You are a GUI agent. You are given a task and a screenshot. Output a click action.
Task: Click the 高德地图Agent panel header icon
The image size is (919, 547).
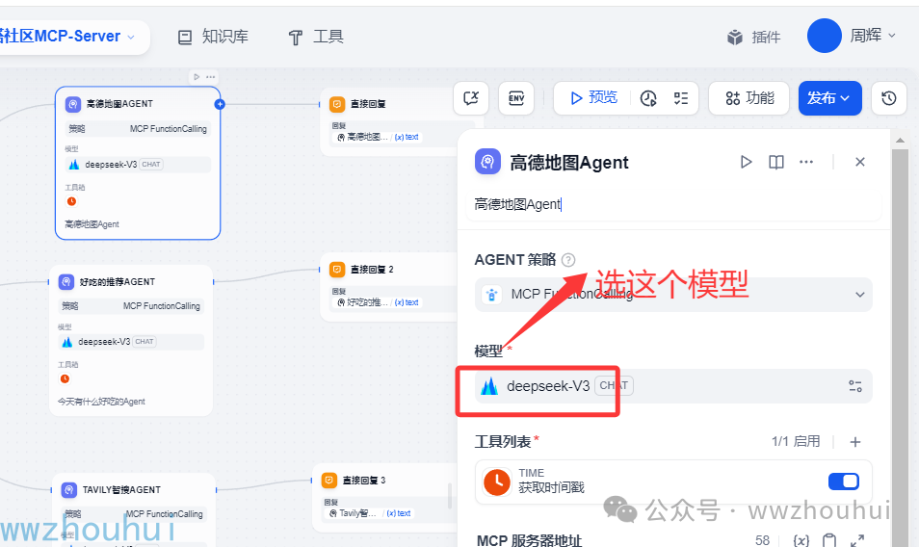487,162
